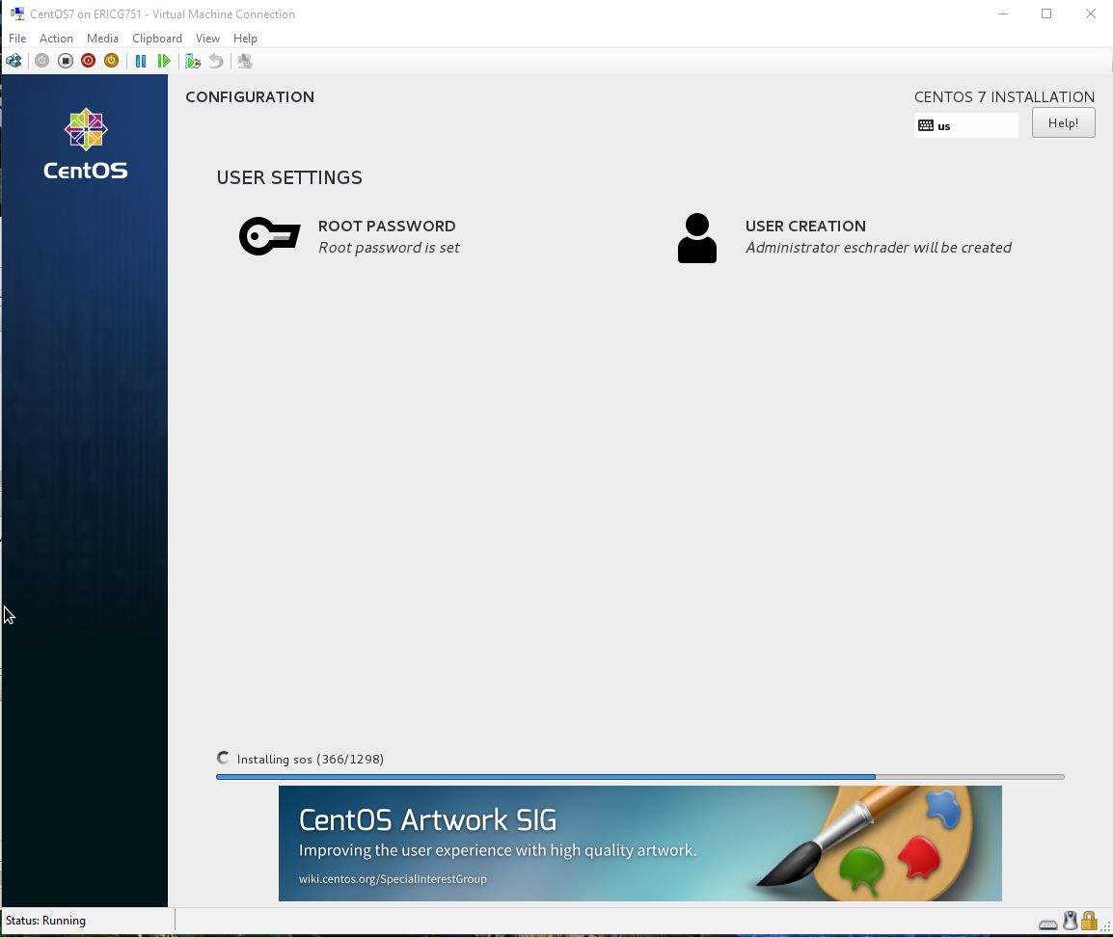Image resolution: width=1113 pixels, height=937 pixels.
Task: Click the 'USER SETTINGS' heading
Action: pyautogui.click(x=289, y=177)
